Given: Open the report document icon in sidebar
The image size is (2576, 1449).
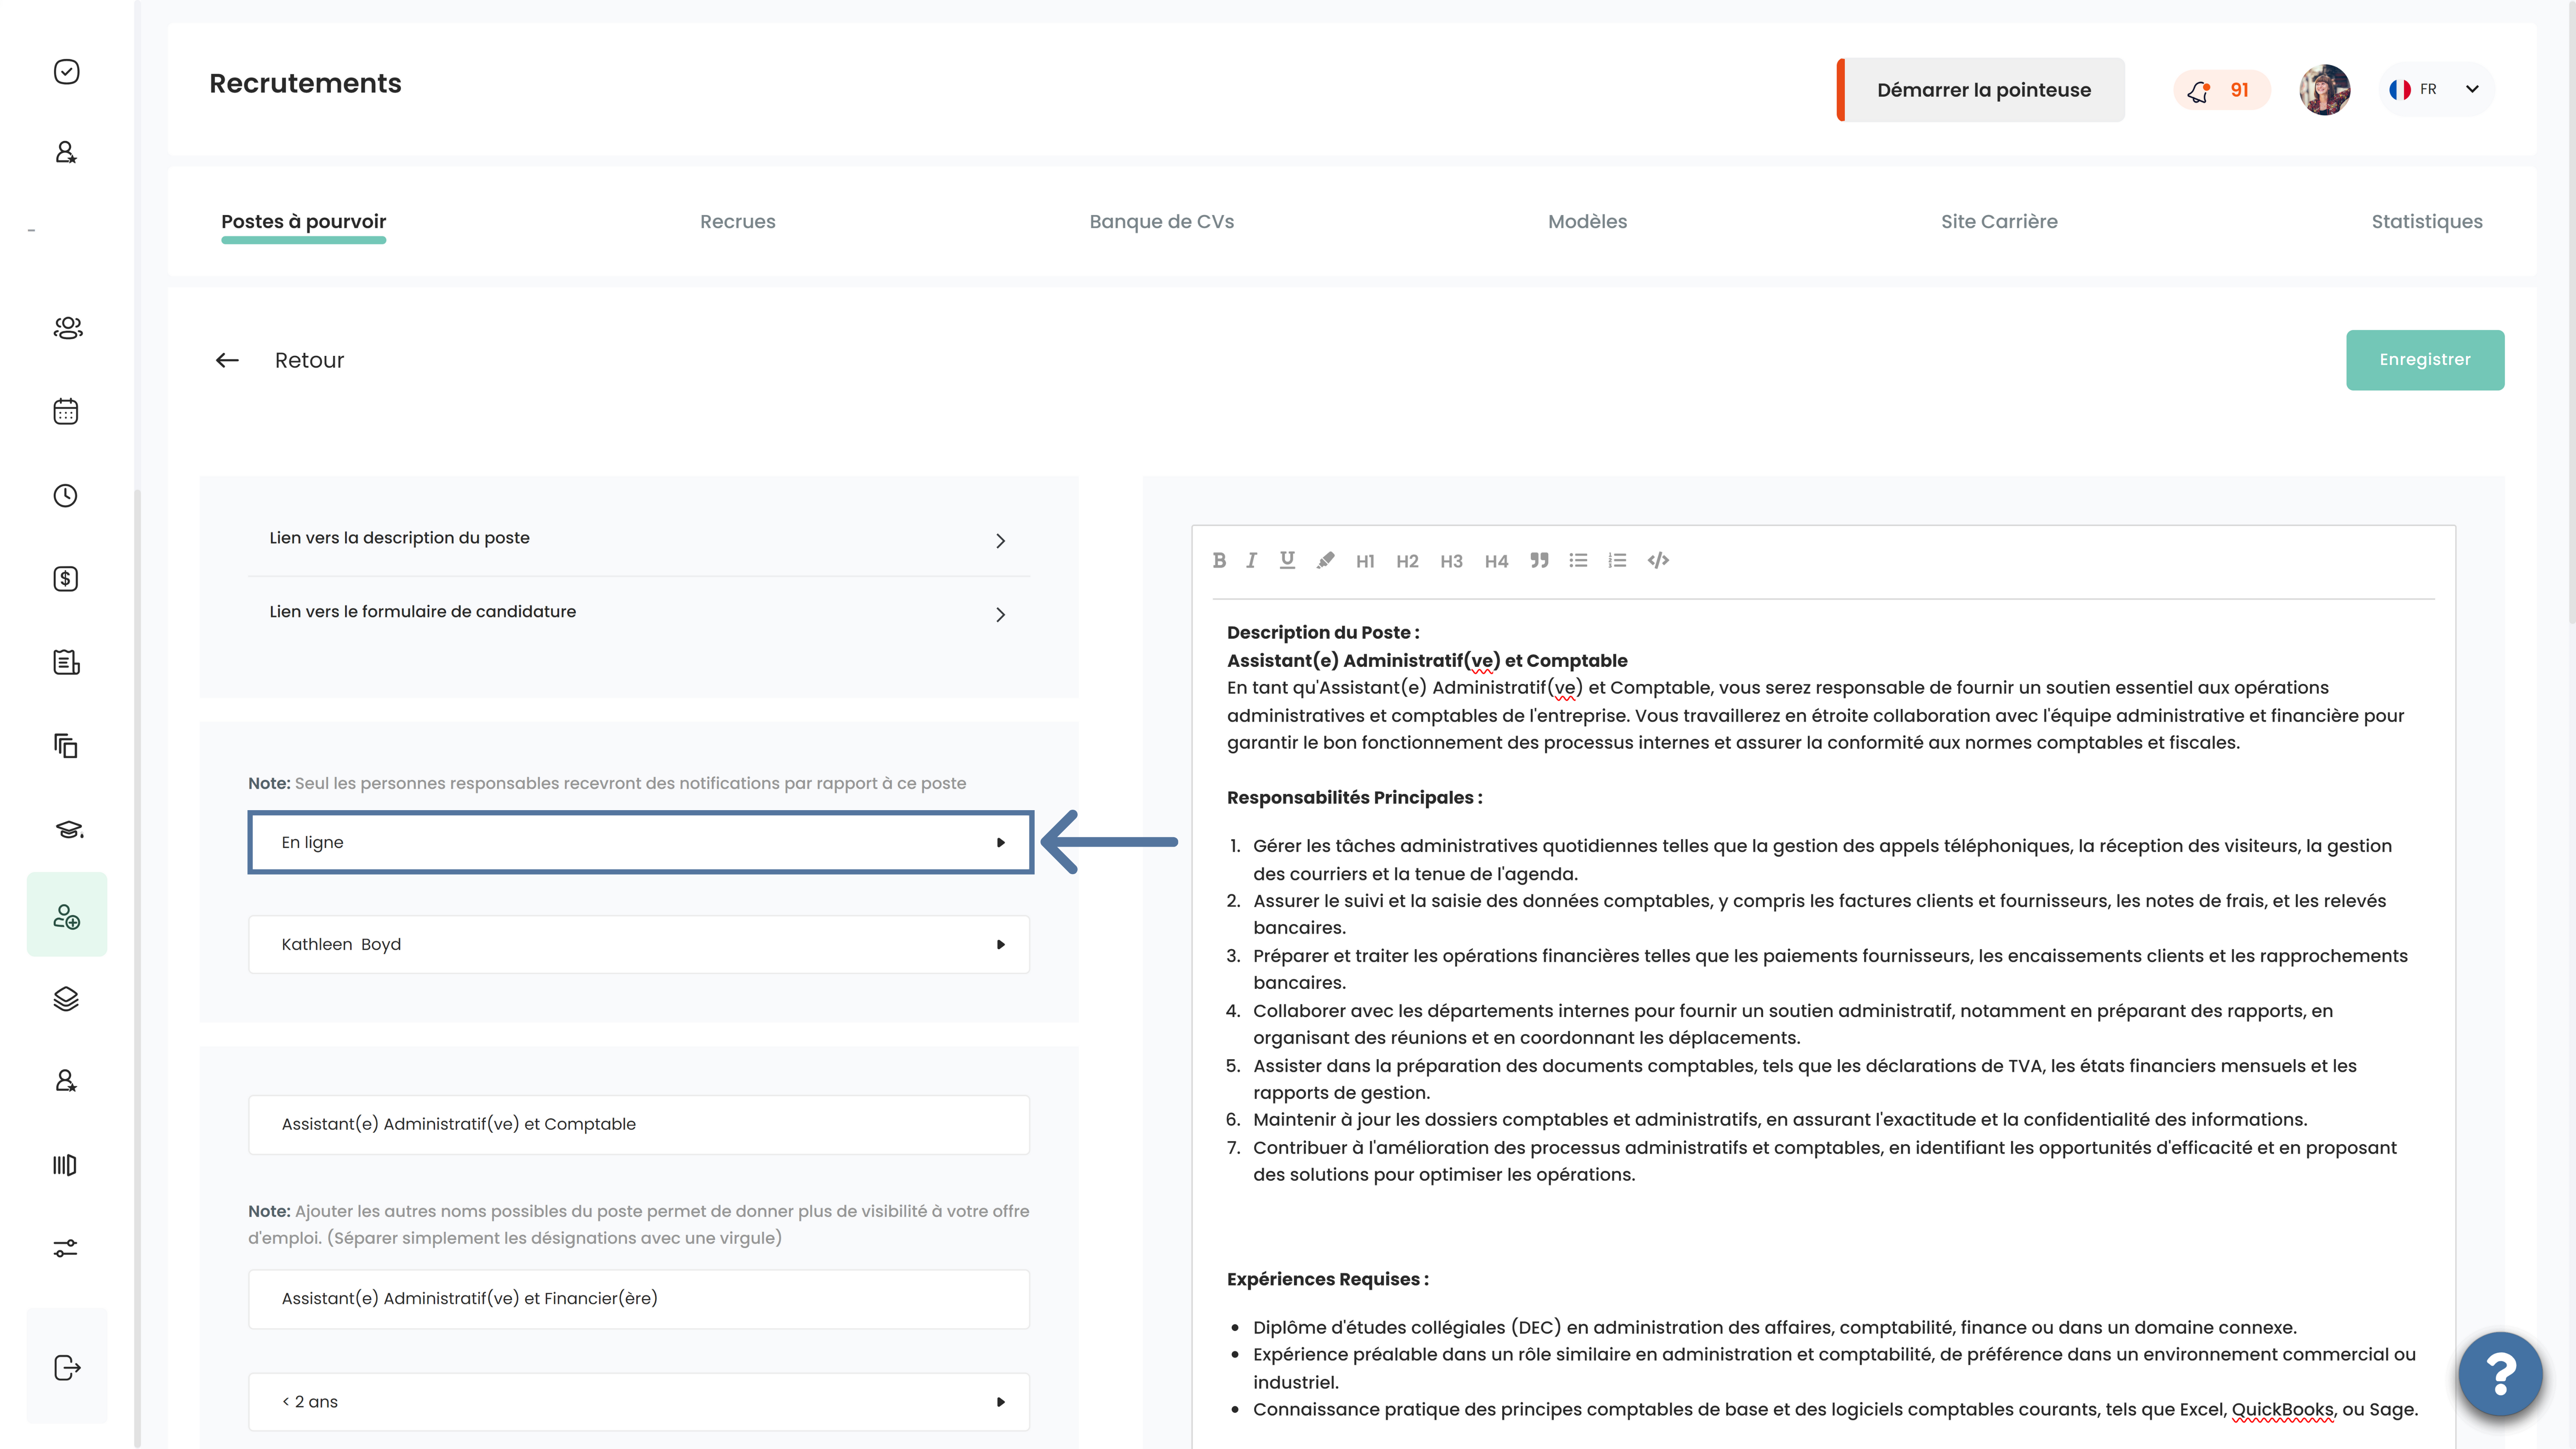Looking at the screenshot, I should 66,662.
